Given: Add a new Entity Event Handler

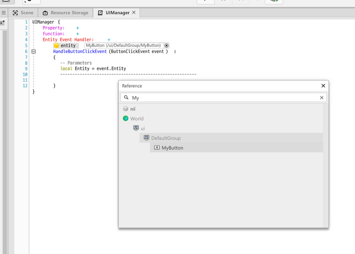Looking at the screenshot, I should coord(109,40).
